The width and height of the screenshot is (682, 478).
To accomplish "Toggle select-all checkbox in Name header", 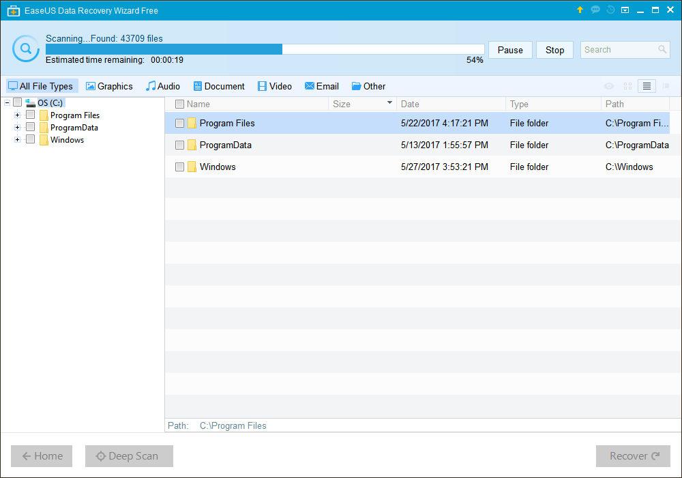I will 180,104.
